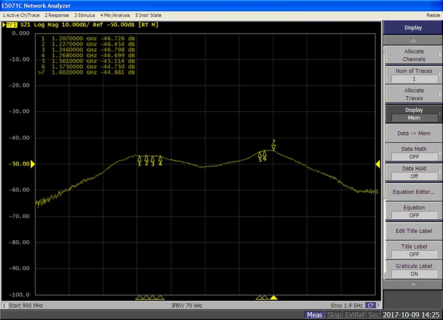
Task: Select marker 3 on the trace
Action: coord(152,161)
